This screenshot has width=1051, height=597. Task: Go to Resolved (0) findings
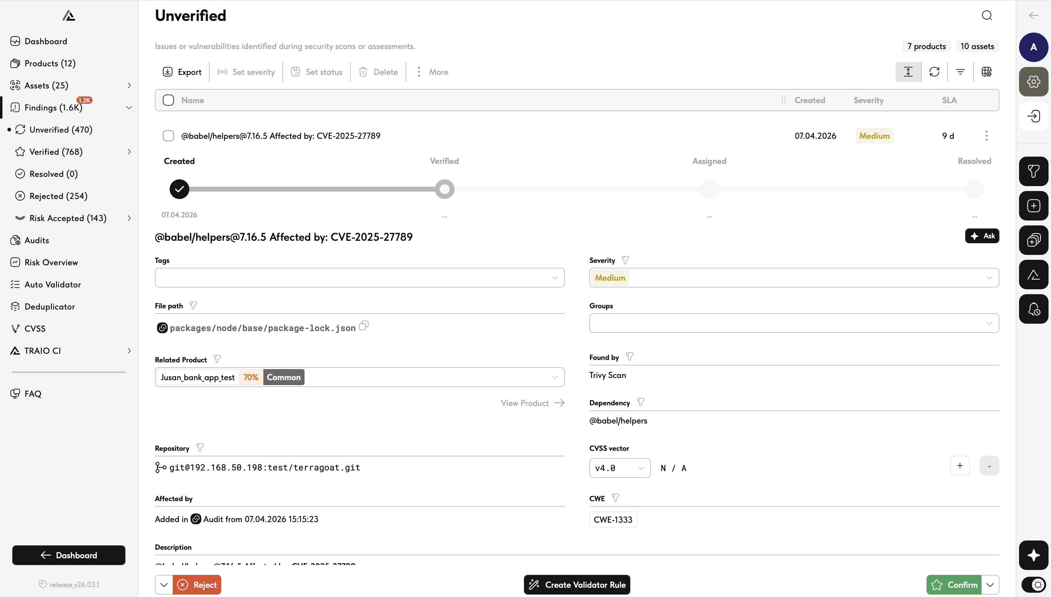[53, 174]
